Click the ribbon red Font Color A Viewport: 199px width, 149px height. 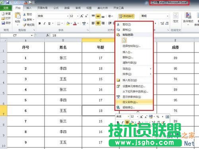pos(75,23)
